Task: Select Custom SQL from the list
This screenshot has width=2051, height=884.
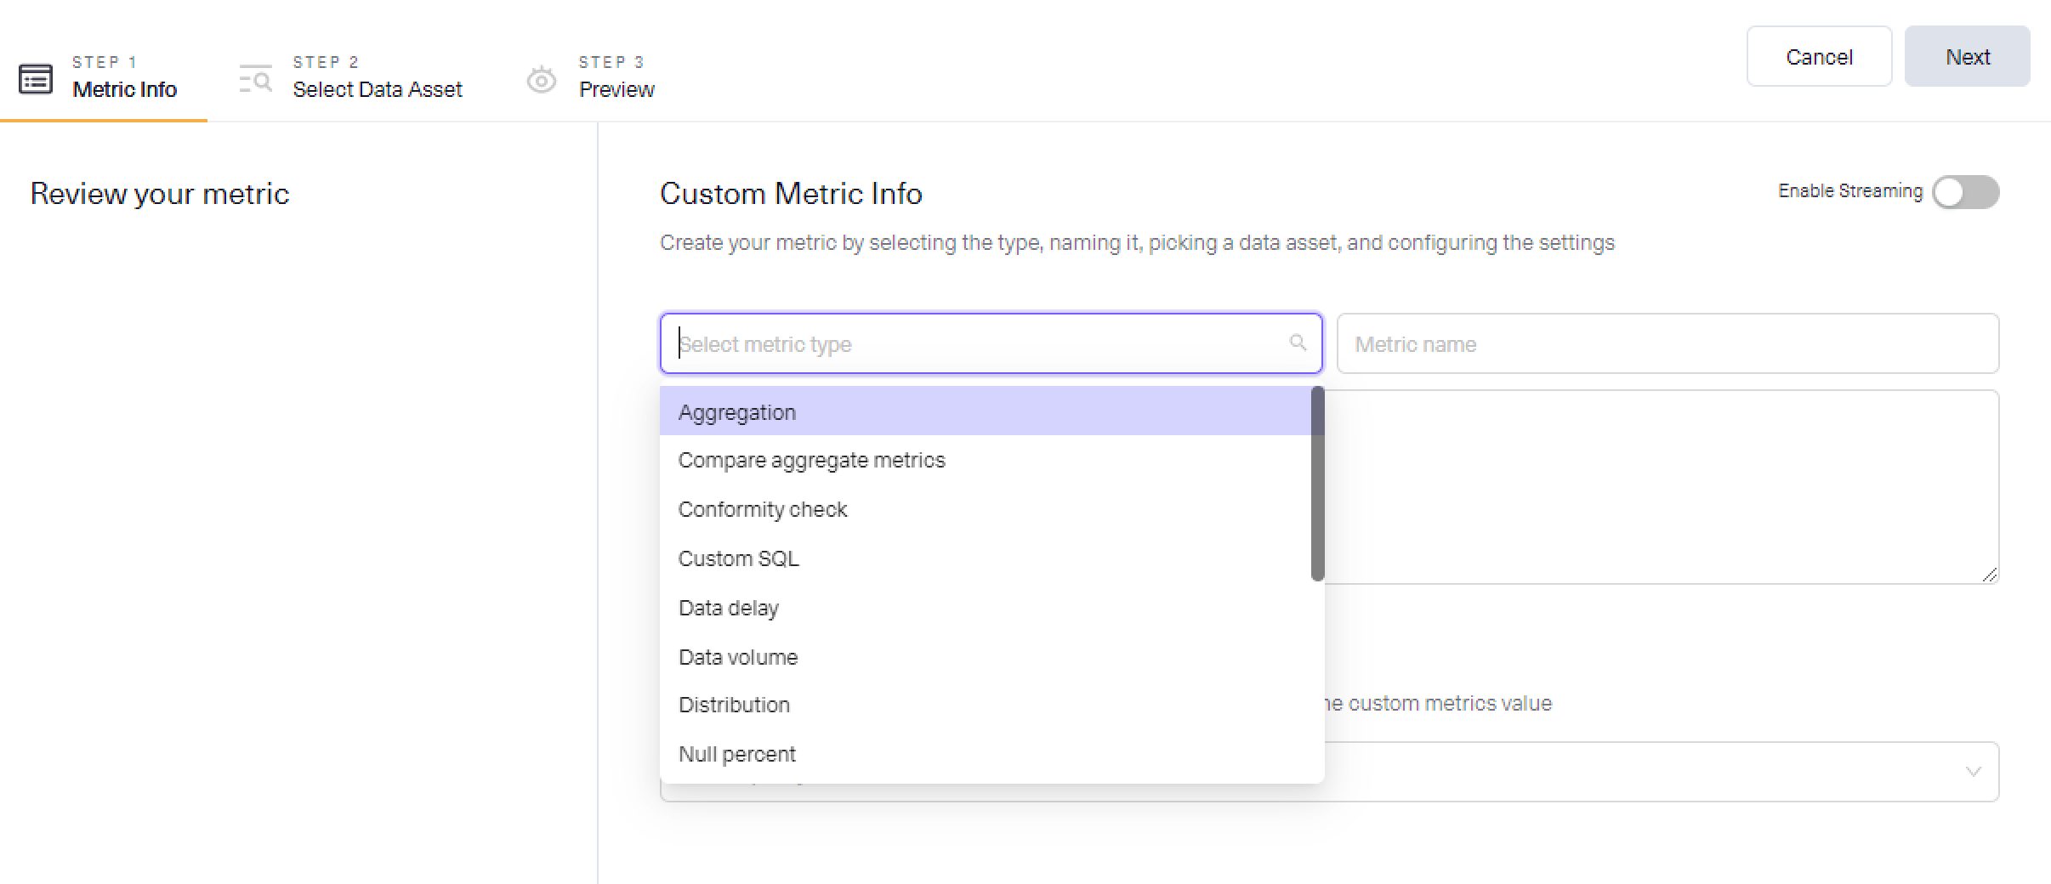Action: tap(738, 558)
